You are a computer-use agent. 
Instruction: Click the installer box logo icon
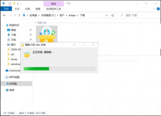click(27, 54)
